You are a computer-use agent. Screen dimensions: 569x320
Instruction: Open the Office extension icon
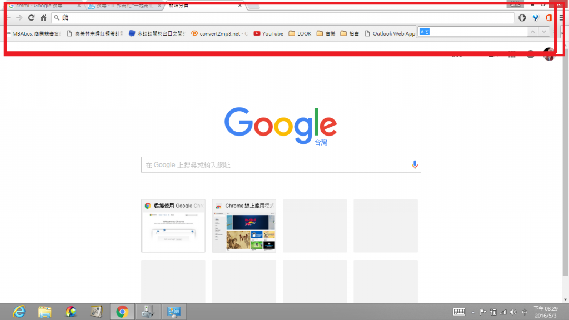pyautogui.click(x=548, y=18)
